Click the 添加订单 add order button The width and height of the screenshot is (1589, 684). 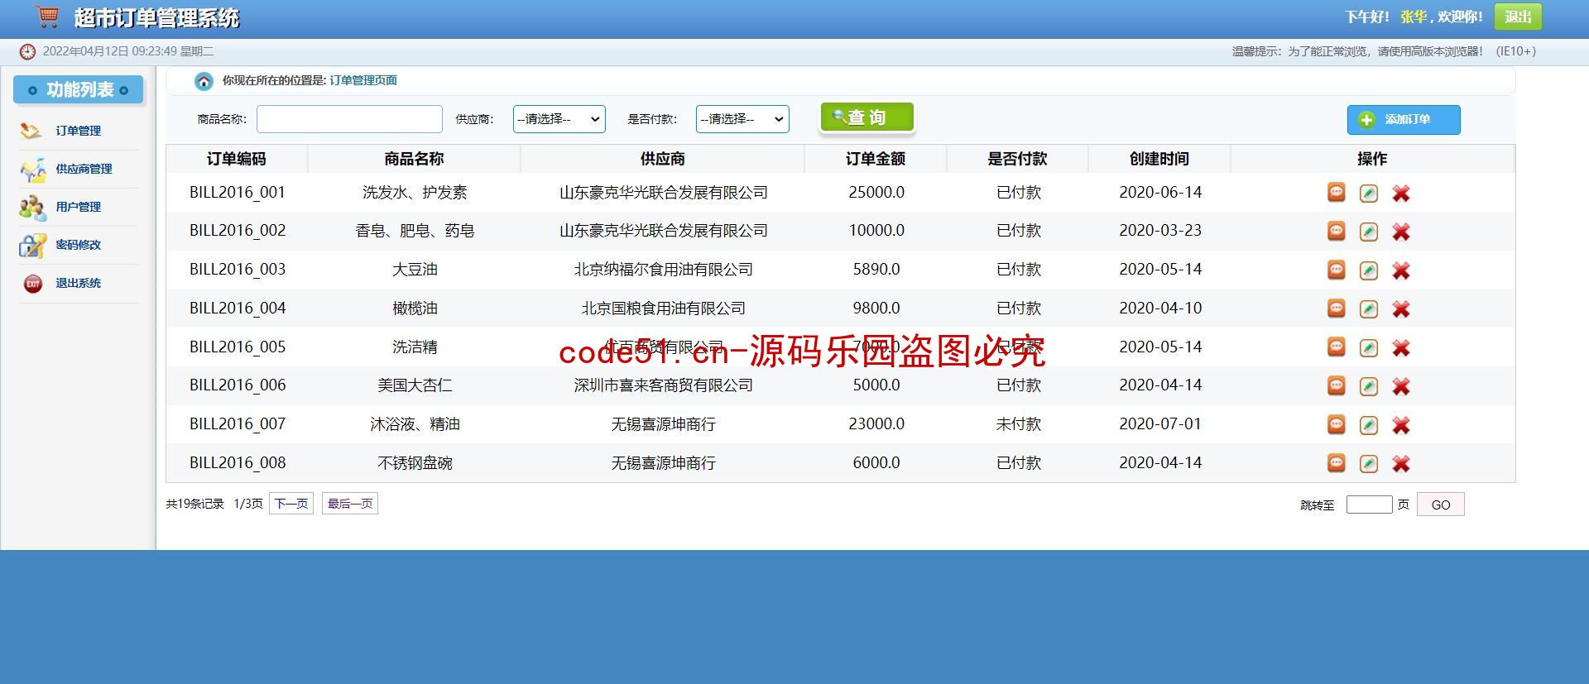(1404, 120)
